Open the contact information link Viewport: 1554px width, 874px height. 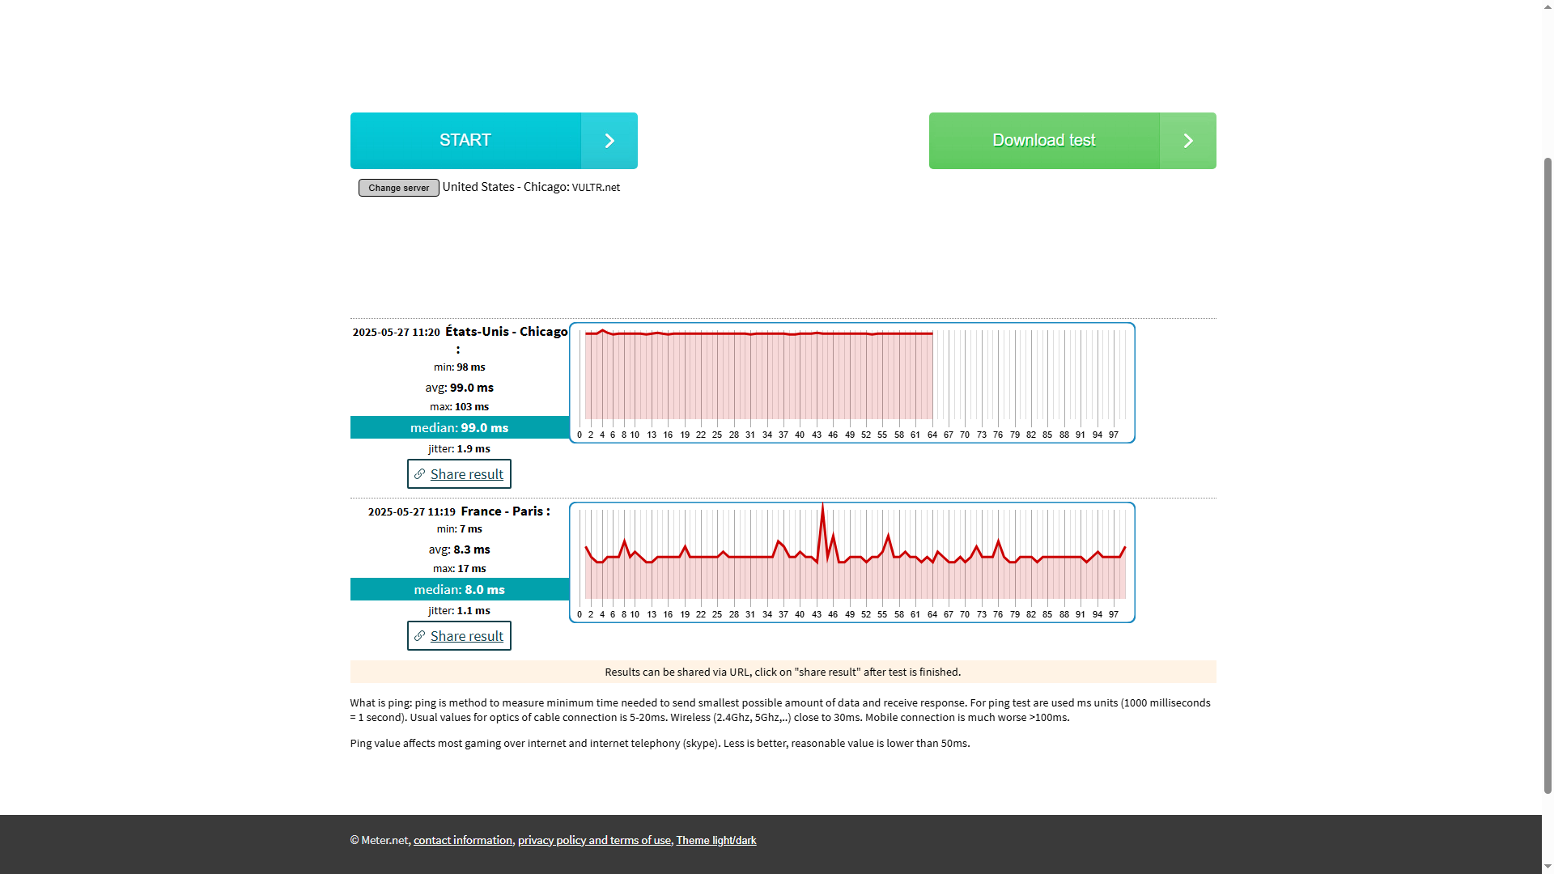pyautogui.click(x=462, y=840)
